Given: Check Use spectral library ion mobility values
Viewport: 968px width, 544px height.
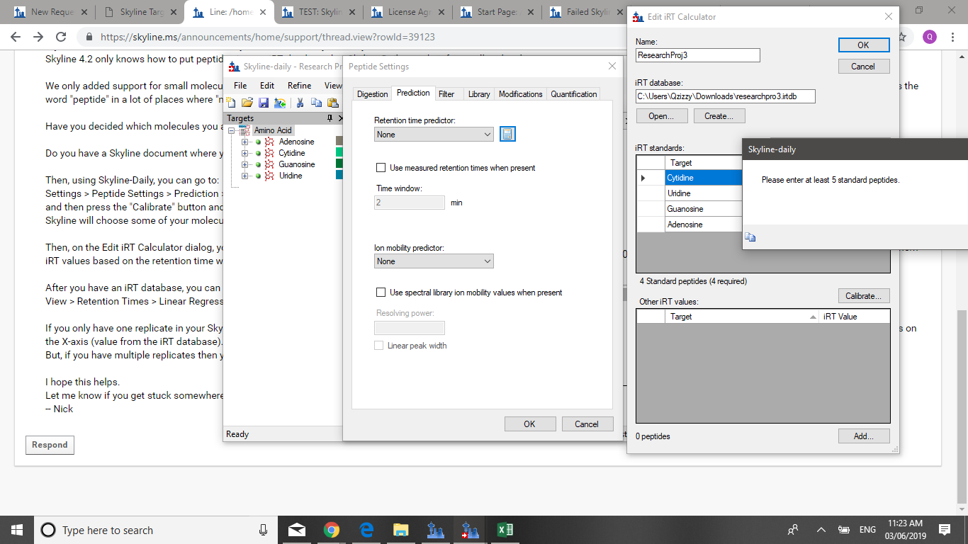Looking at the screenshot, I should [381, 293].
